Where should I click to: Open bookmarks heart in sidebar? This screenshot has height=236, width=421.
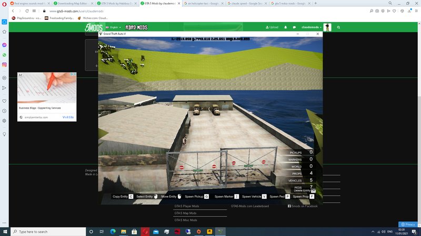pyautogui.click(x=4, y=101)
